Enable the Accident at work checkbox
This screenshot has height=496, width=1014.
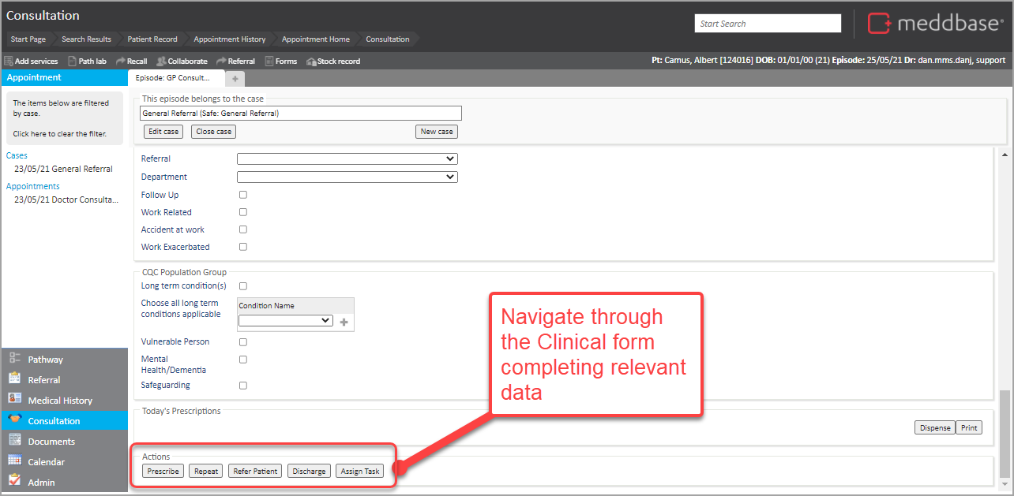(243, 229)
